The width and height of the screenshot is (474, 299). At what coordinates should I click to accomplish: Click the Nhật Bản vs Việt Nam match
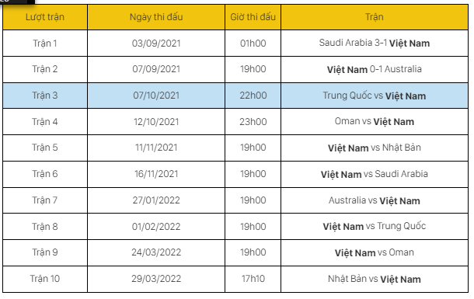pyautogui.click(x=375, y=279)
